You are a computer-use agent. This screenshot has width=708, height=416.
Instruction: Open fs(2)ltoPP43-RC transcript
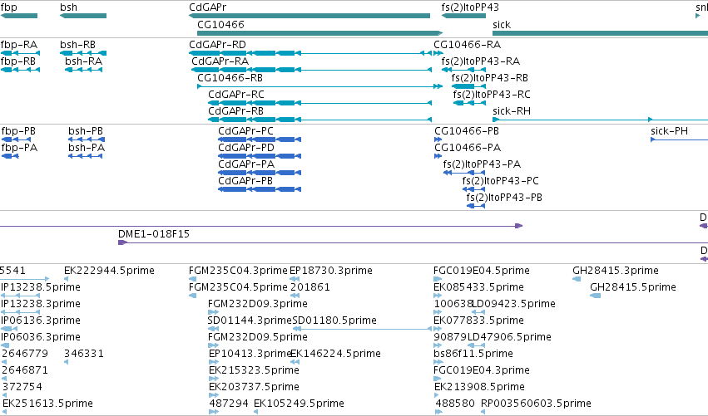pos(492,95)
